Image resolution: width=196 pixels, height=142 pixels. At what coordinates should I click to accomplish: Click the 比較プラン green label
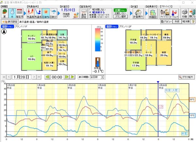(120, 10)
